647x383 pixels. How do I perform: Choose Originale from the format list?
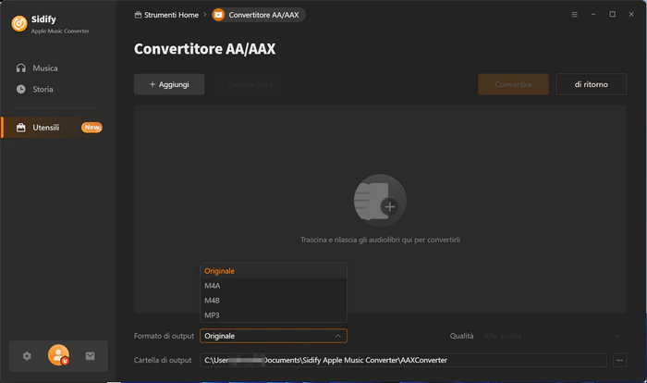[274, 271]
